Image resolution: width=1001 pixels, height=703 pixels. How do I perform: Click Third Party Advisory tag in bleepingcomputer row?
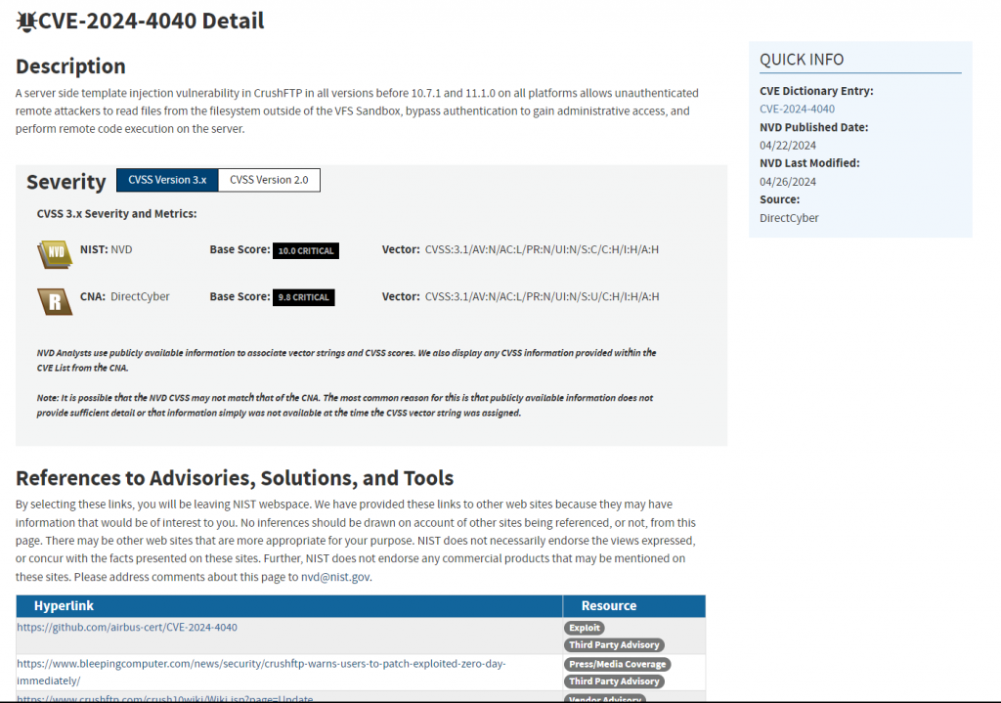click(614, 681)
